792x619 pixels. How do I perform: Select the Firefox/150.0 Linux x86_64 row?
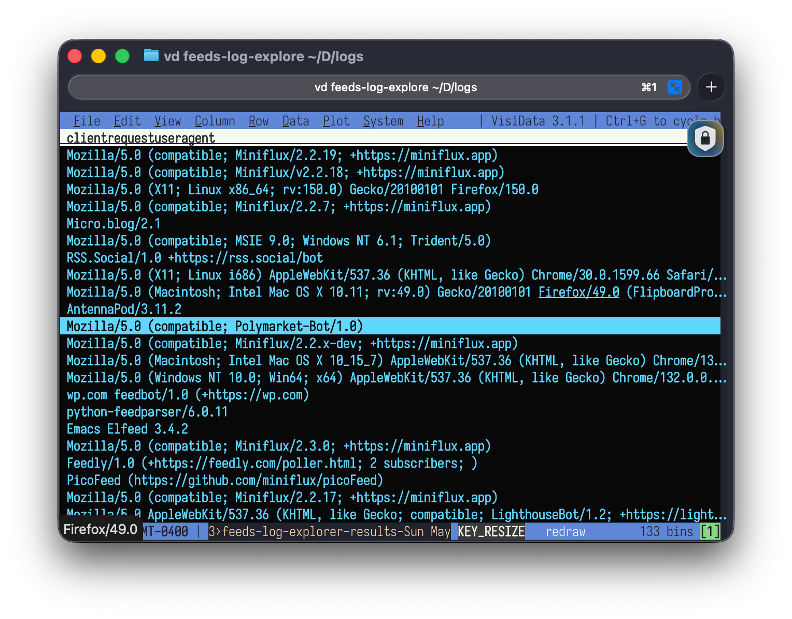pyautogui.click(x=390, y=189)
